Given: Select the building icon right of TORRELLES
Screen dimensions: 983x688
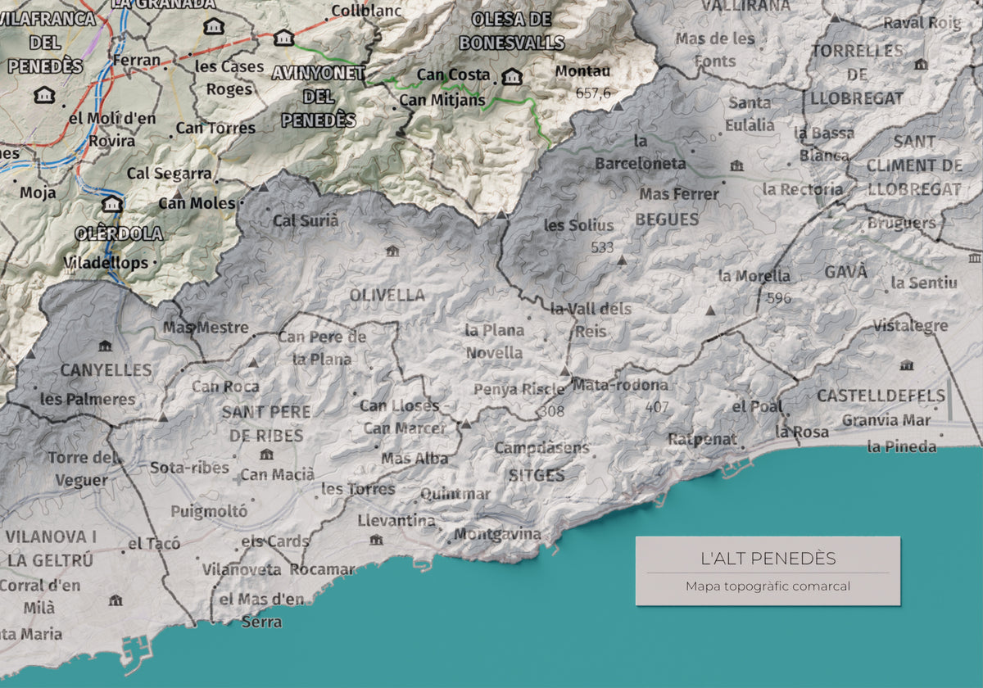Looking at the screenshot, I should tap(921, 64).
